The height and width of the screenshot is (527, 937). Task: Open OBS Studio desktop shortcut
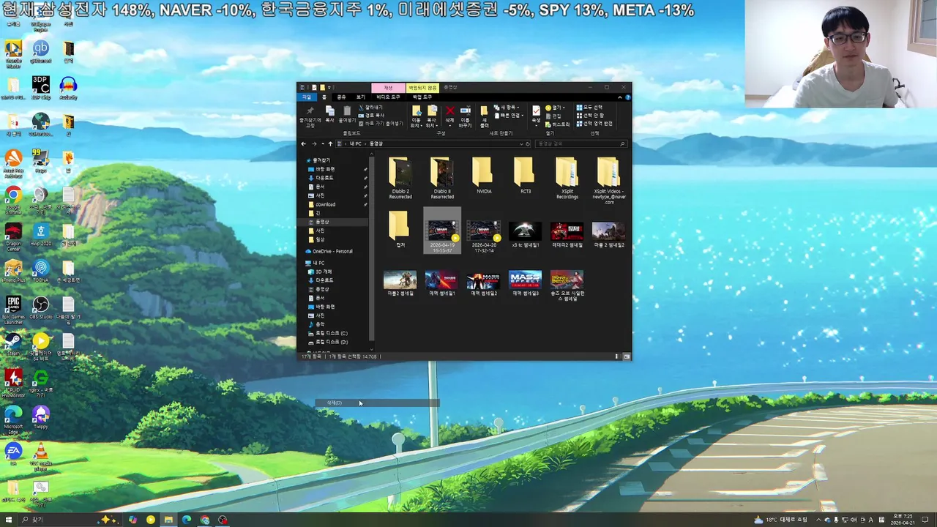40,307
